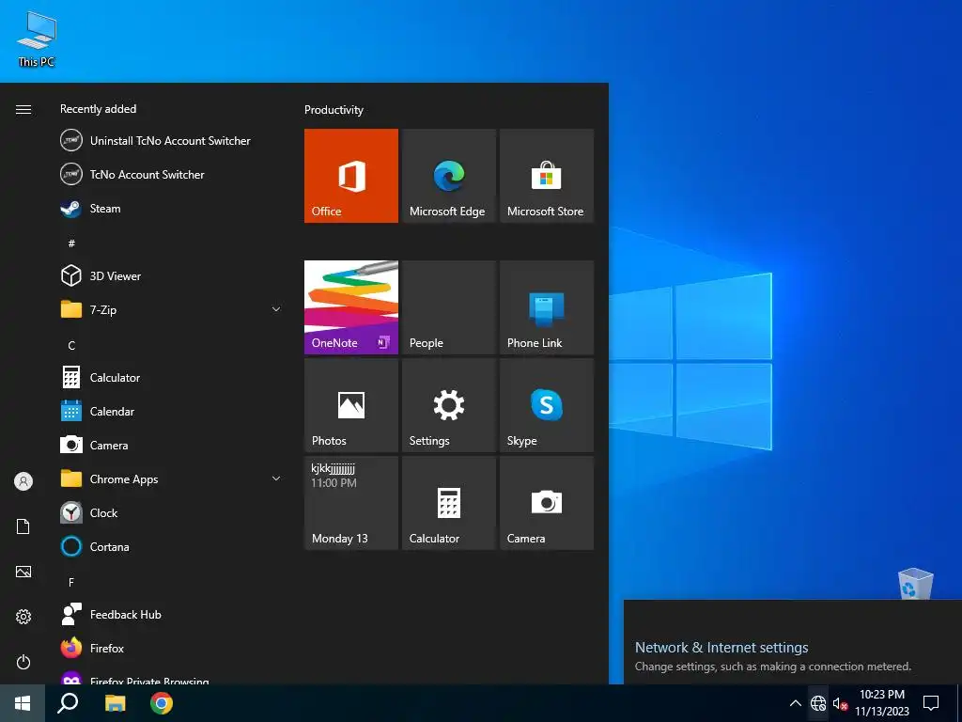
Task: Open Documents from Start sidebar
Action: (23, 526)
